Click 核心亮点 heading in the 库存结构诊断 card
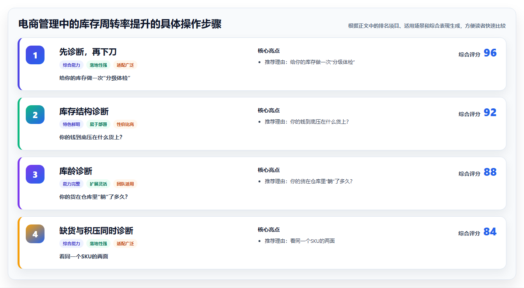 click(269, 110)
